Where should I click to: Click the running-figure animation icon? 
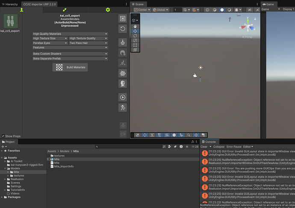coord(123,63)
